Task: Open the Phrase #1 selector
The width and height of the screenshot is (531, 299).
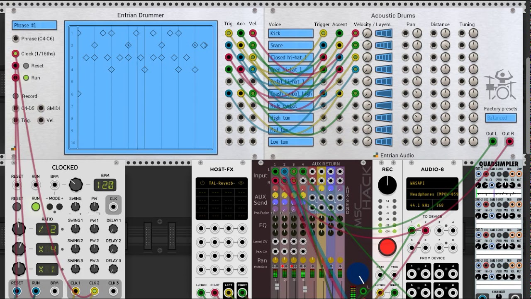Action: (x=34, y=25)
